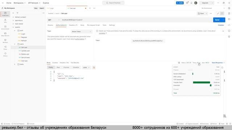Screen dimensions: 232x130
Task: Click the comment mode icon next to pencil
Action: click(222, 13)
